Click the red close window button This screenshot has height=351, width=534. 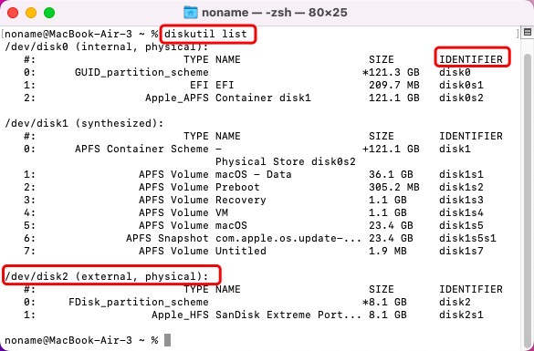[x=13, y=13]
